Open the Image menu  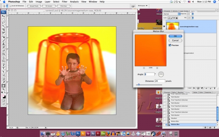[39, 2]
